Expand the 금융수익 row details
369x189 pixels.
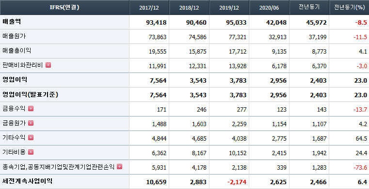pyautogui.click(x=31, y=109)
